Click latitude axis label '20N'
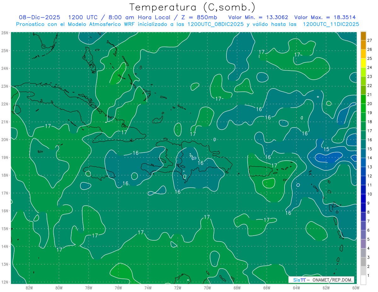 pos(4,140)
